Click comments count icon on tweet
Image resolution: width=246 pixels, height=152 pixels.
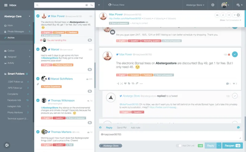pos(228,84)
